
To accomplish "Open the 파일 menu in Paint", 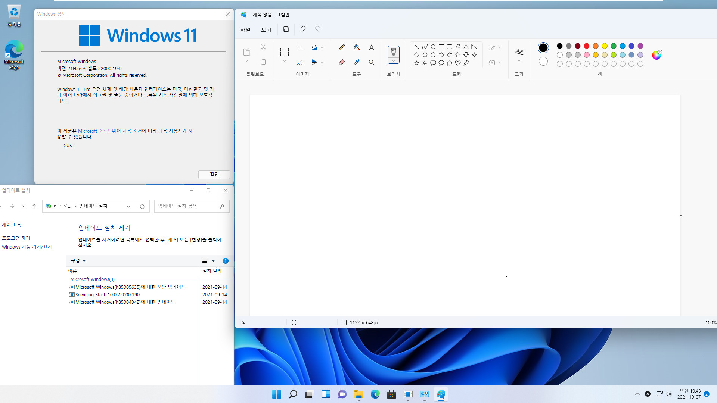I will point(245,30).
